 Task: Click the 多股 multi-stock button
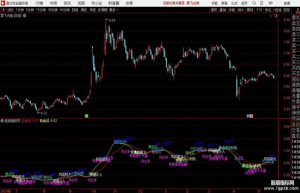[x=232, y=10]
